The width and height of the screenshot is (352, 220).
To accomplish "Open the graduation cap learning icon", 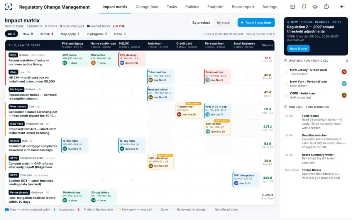I will [315, 7].
